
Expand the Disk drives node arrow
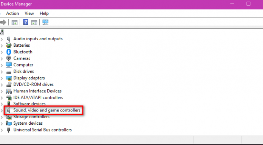(x=2, y=72)
